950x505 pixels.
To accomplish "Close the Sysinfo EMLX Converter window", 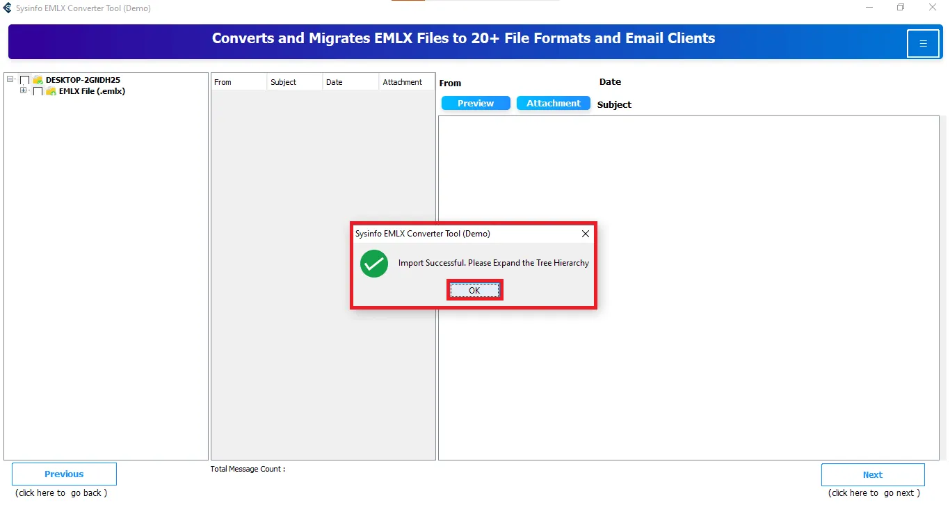I will point(933,8).
